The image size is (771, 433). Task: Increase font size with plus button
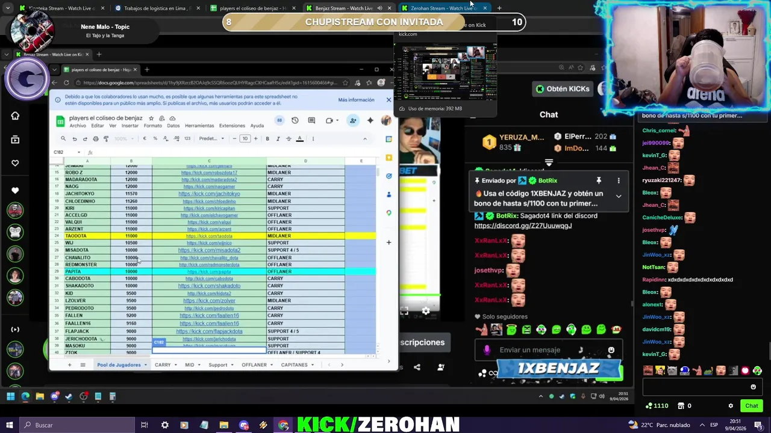(x=255, y=139)
